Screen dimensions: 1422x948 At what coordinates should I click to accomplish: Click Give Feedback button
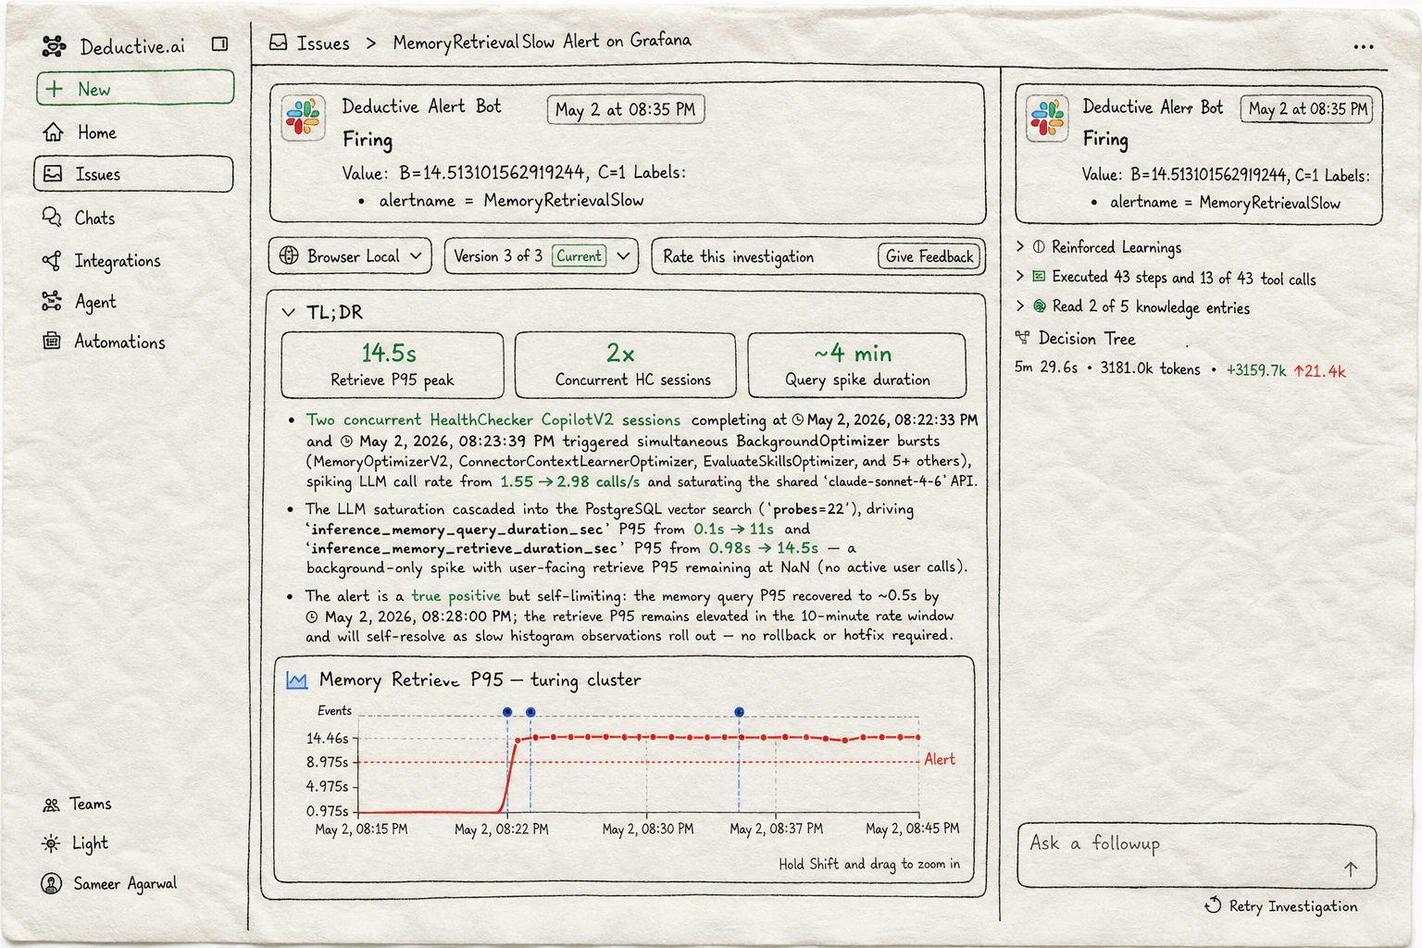coord(929,256)
